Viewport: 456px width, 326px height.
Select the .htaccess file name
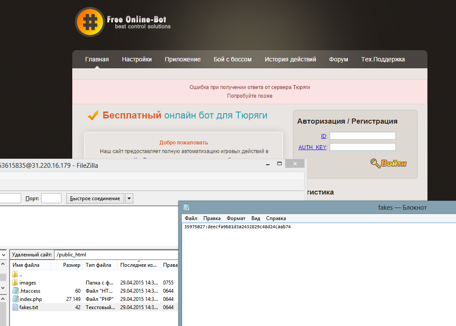(x=30, y=291)
